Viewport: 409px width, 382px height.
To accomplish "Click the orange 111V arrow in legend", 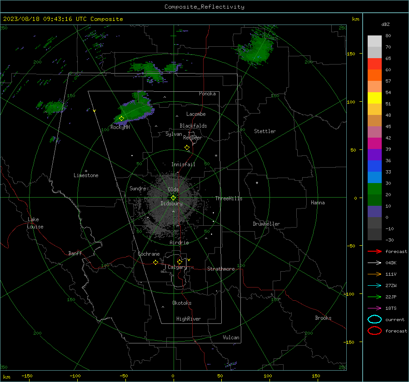I will [x=374, y=274].
